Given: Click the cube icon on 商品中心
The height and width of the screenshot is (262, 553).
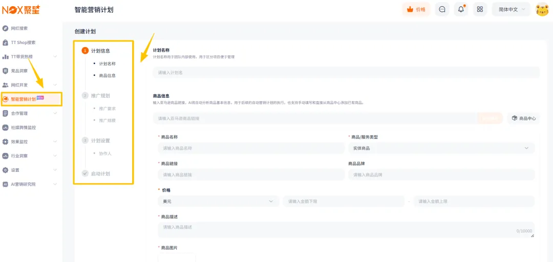Looking at the screenshot, I should [x=514, y=119].
